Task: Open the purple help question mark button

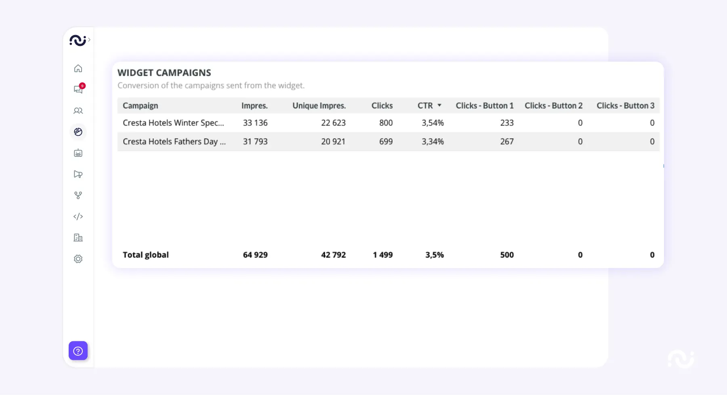Action: click(78, 351)
